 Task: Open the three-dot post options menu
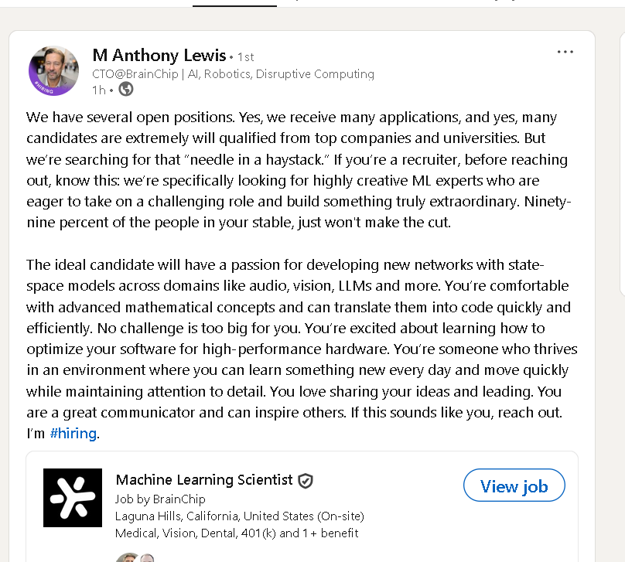pos(565,52)
